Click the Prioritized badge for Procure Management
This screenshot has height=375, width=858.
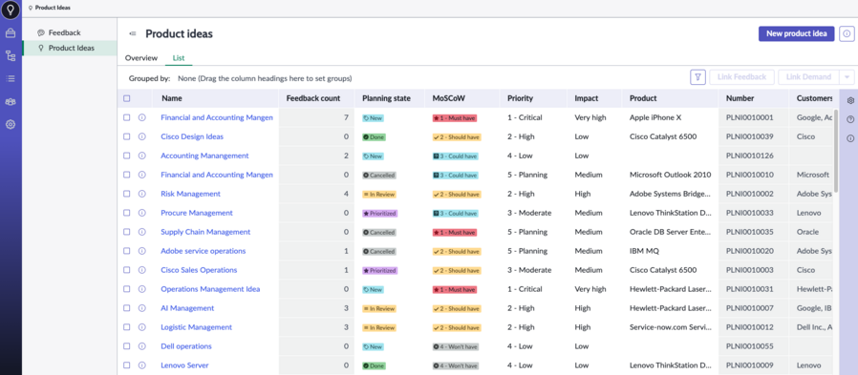(x=379, y=213)
